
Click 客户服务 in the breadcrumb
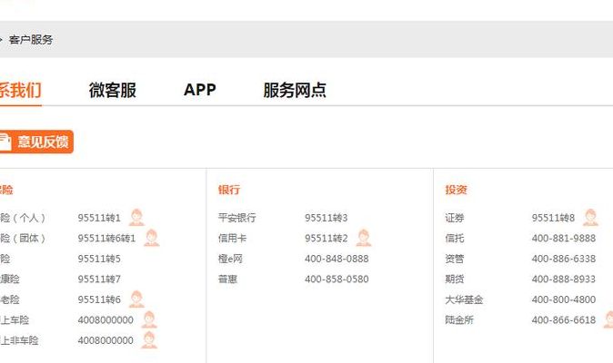tap(31, 39)
